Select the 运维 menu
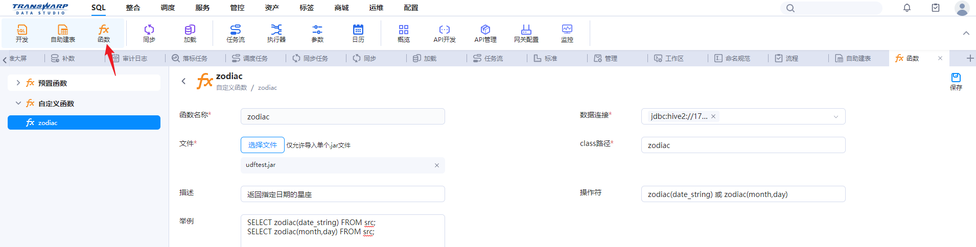976x247 pixels. pyautogui.click(x=376, y=8)
